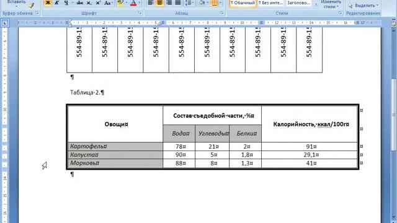Click the Состав съедобной части, % cell

click(x=212, y=116)
